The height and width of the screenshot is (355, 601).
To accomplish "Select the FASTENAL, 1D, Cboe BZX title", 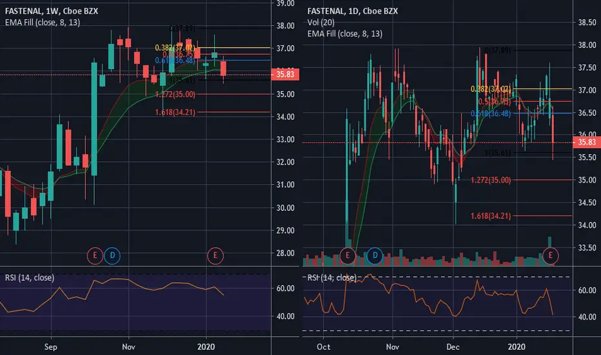I will 352,11.
